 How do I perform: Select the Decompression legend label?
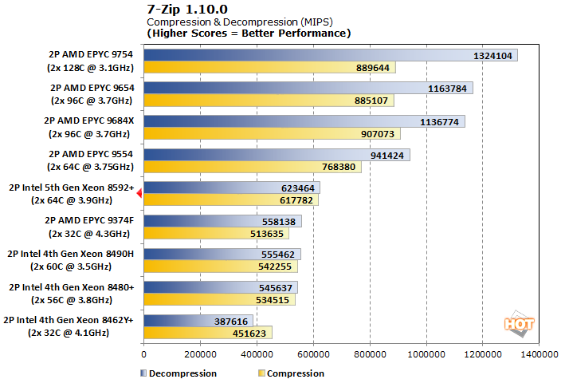182,373
